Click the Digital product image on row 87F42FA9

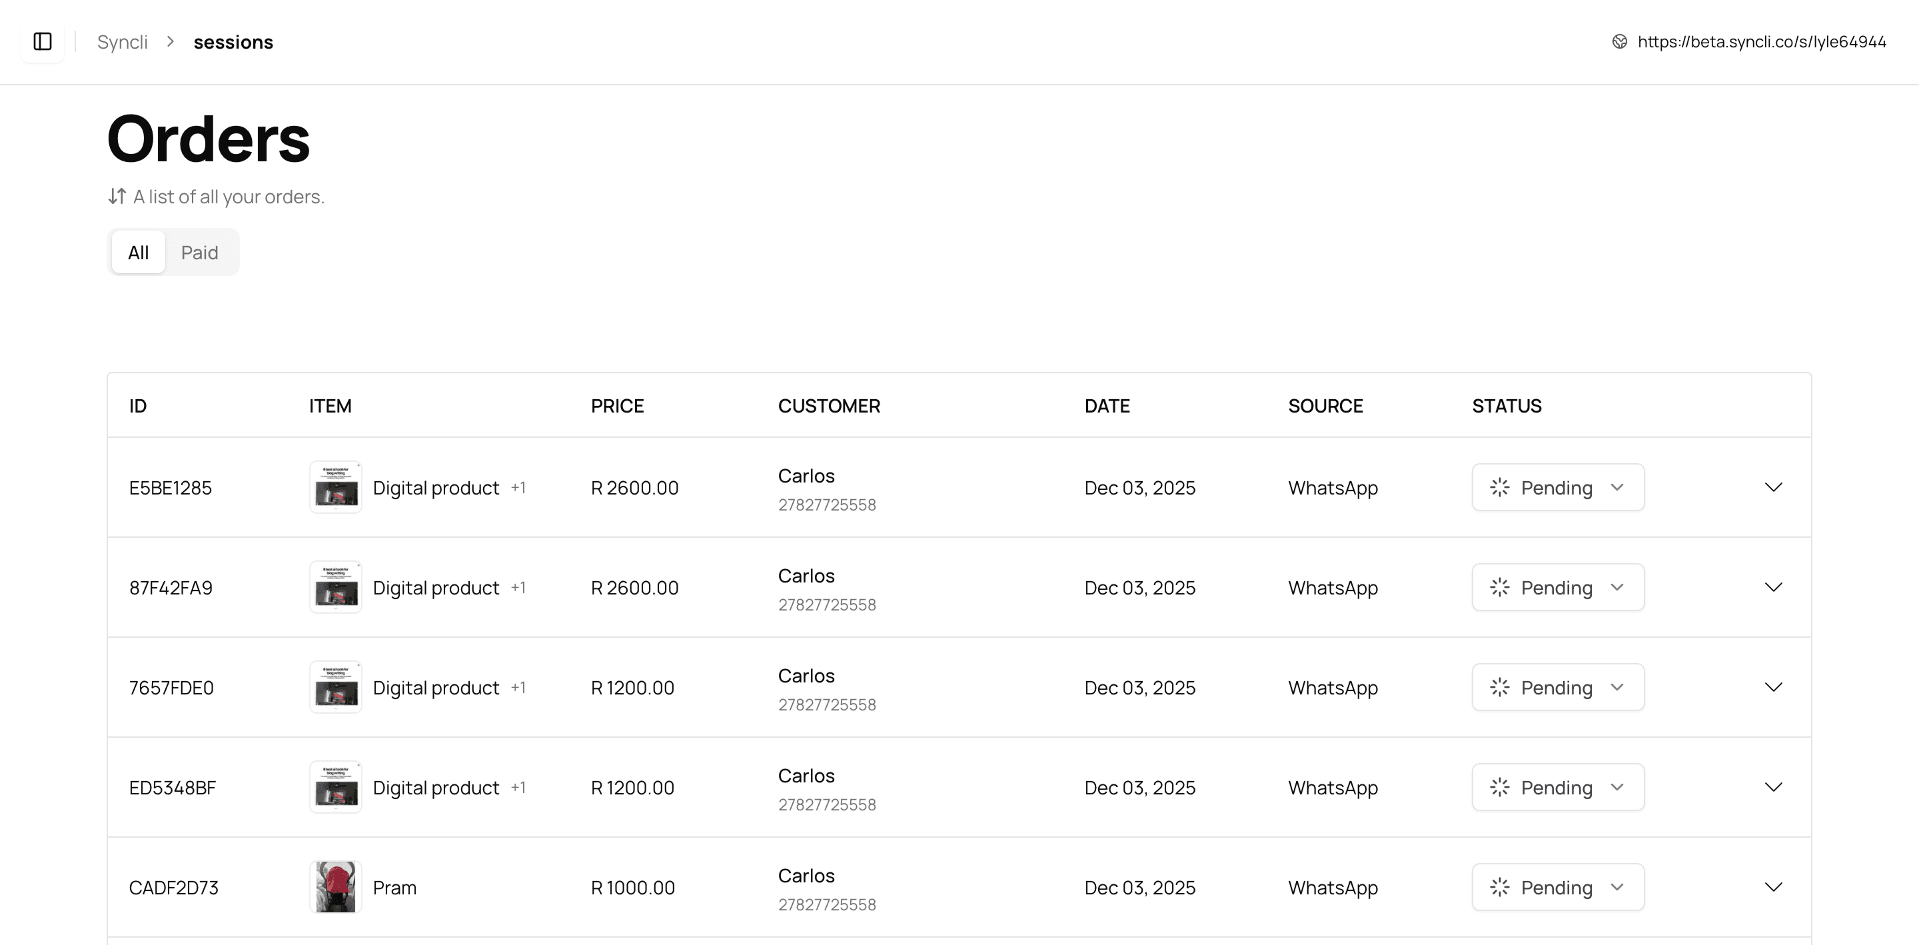[x=335, y=587]
